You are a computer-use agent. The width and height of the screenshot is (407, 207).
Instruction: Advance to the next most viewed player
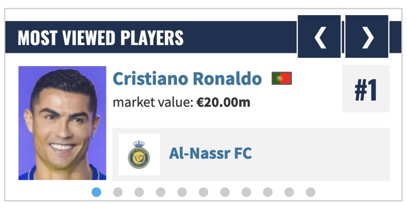pyautogui.click(x=367, y=37)
